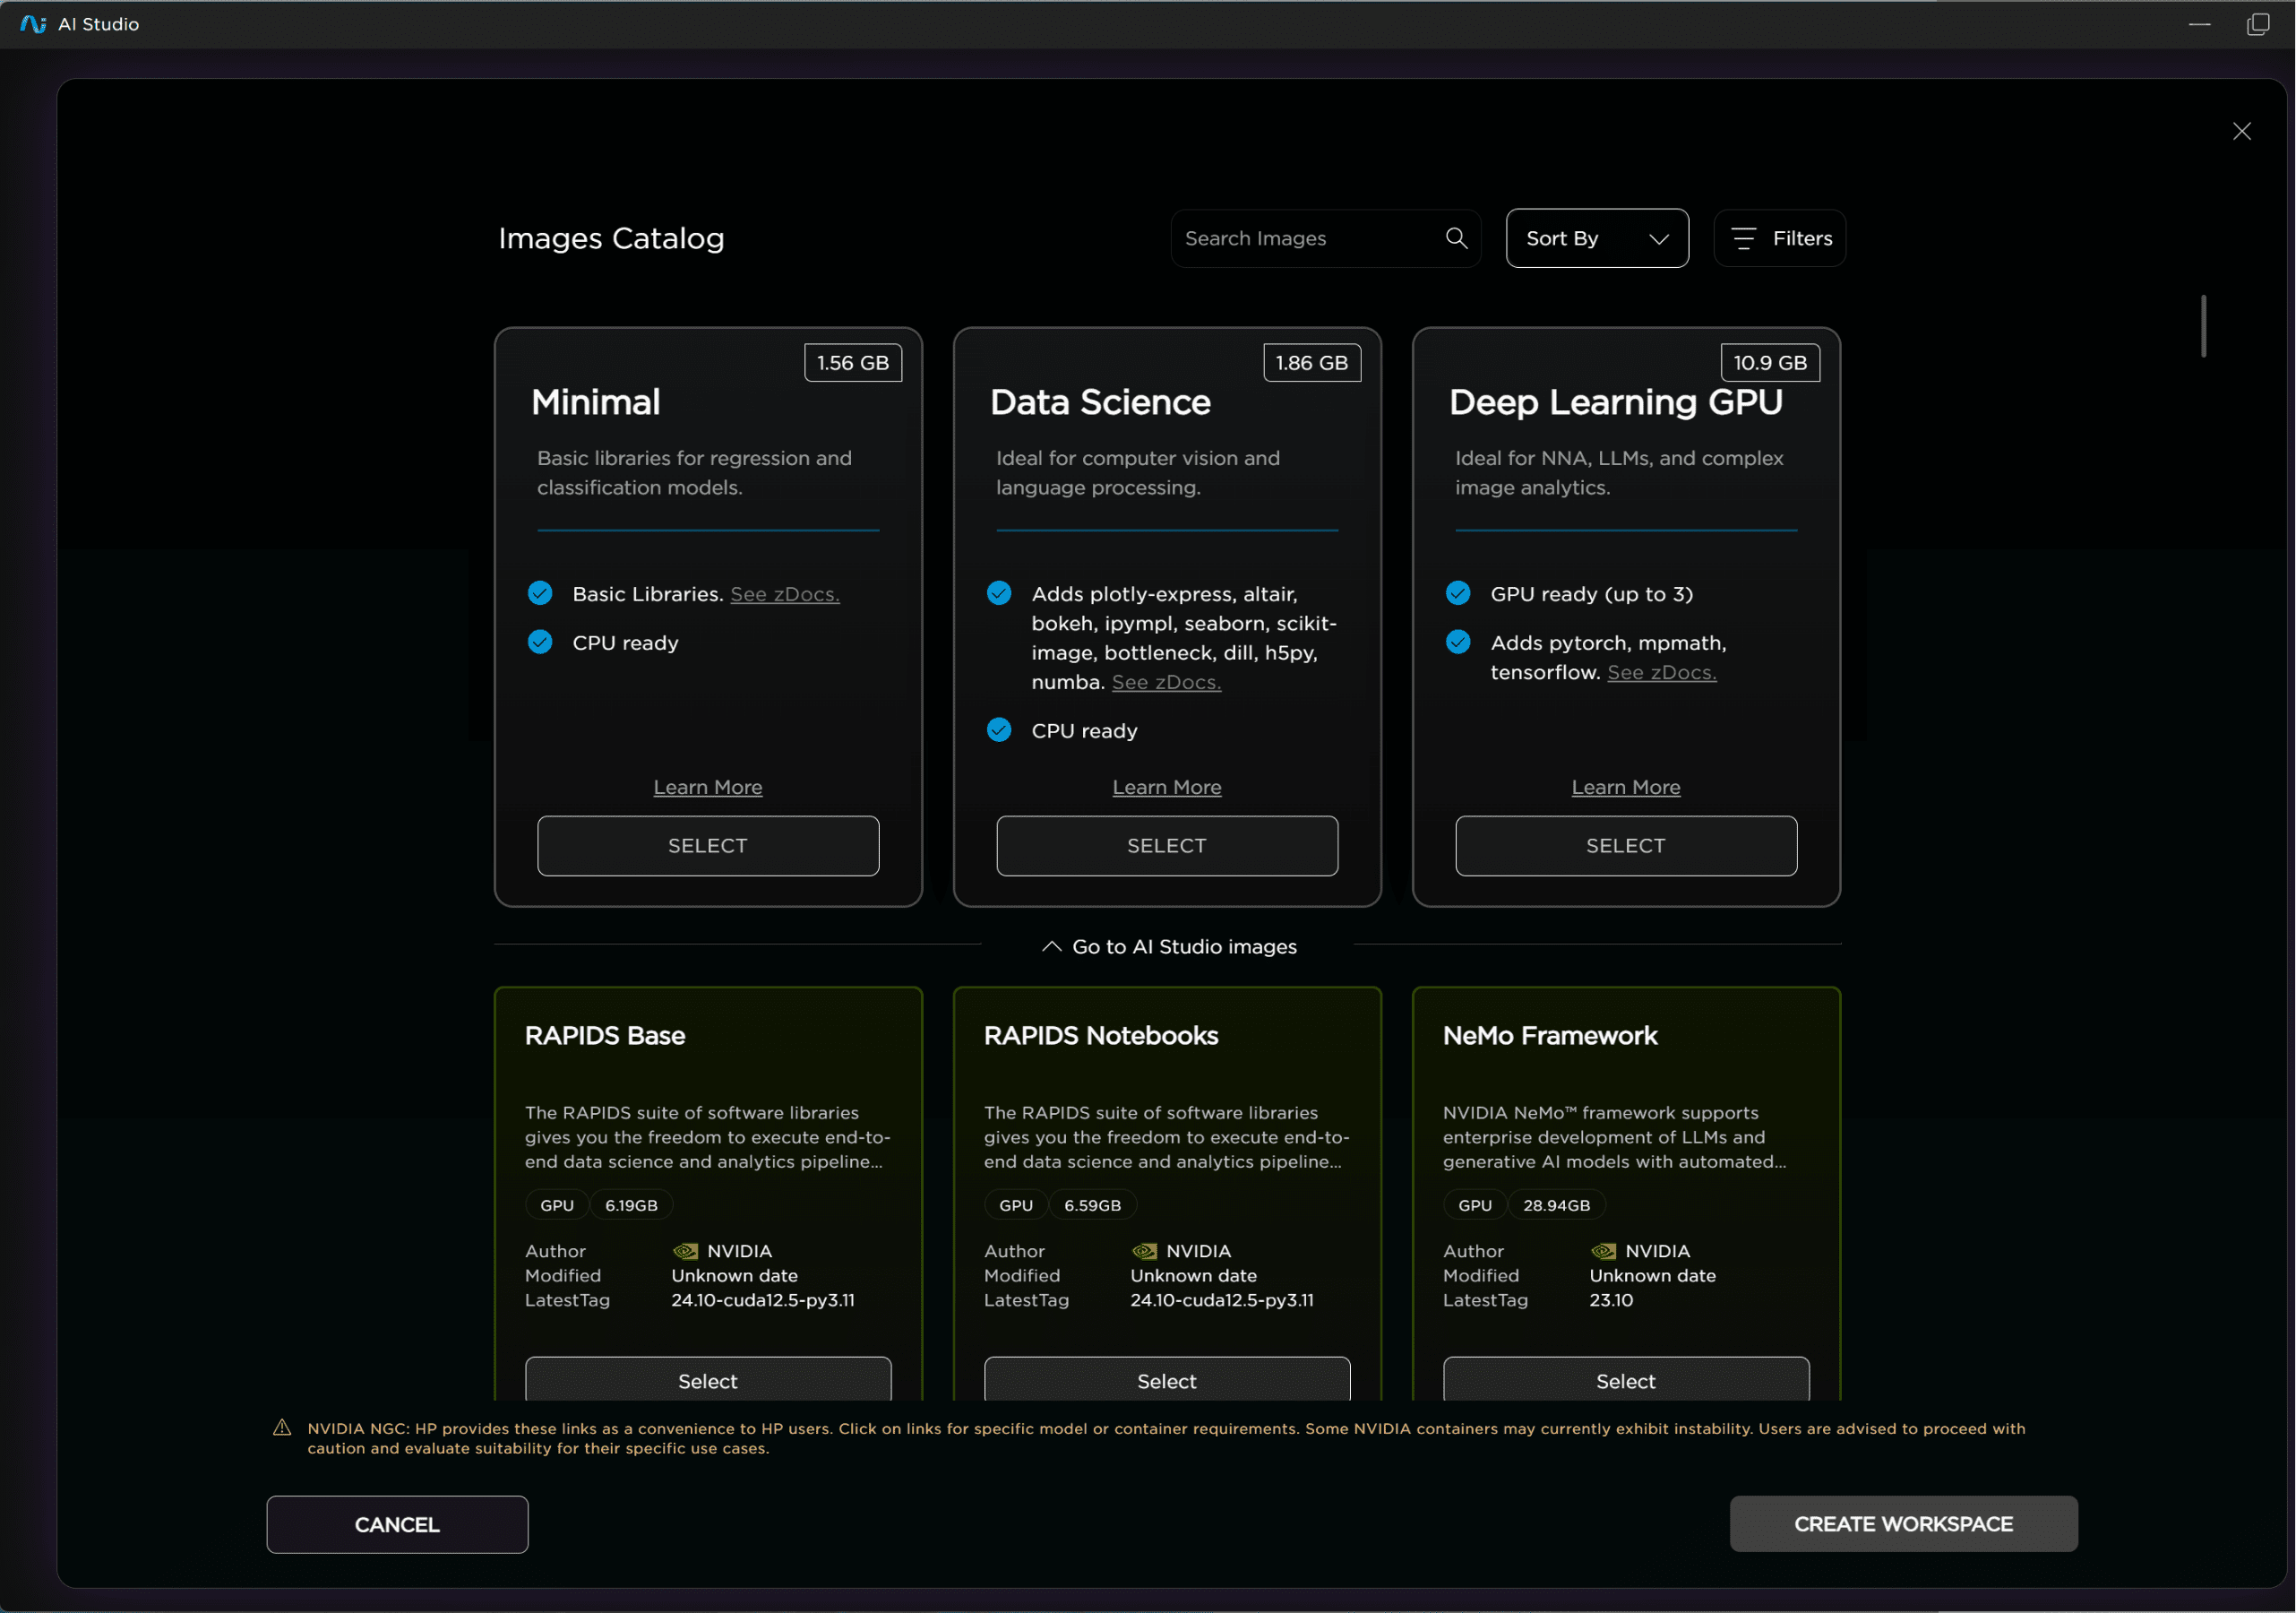Click the AI Studio logo icon
This screenshot has height=1613, width=2296.
(x=33, y=24)
